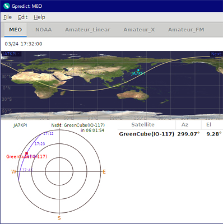
Task: Click the Next label in map corner
Action: [216, 54]
